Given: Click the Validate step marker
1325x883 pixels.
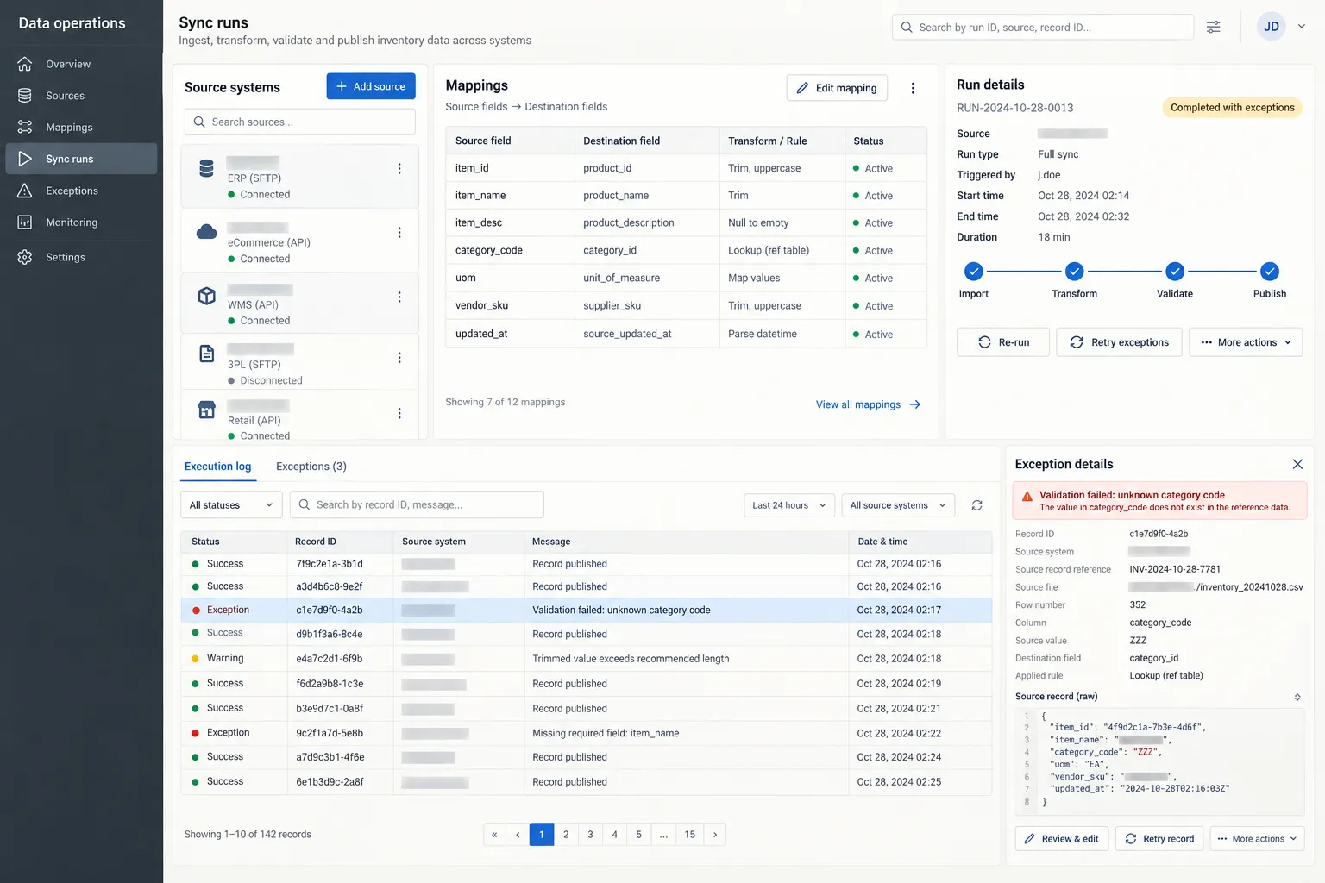Looking at the screenshot, I should coord(1175,272).
